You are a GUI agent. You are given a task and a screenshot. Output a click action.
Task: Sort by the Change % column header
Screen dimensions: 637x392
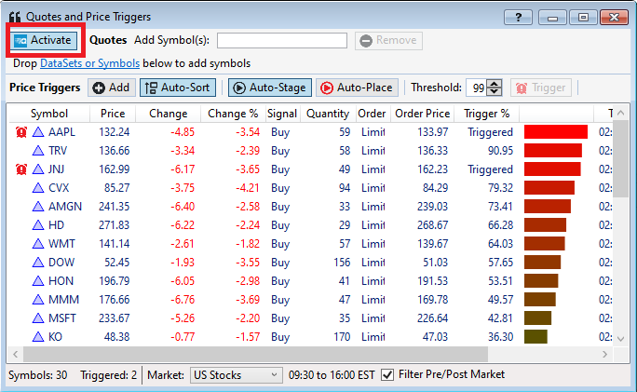[x=233, y=114]
